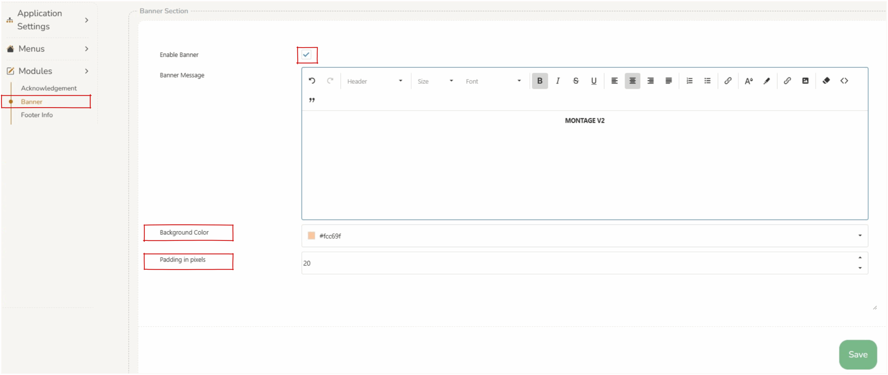888x375 pixels.
Task: Insert a blockquote with the quote icon
Action: click(312, 100)
